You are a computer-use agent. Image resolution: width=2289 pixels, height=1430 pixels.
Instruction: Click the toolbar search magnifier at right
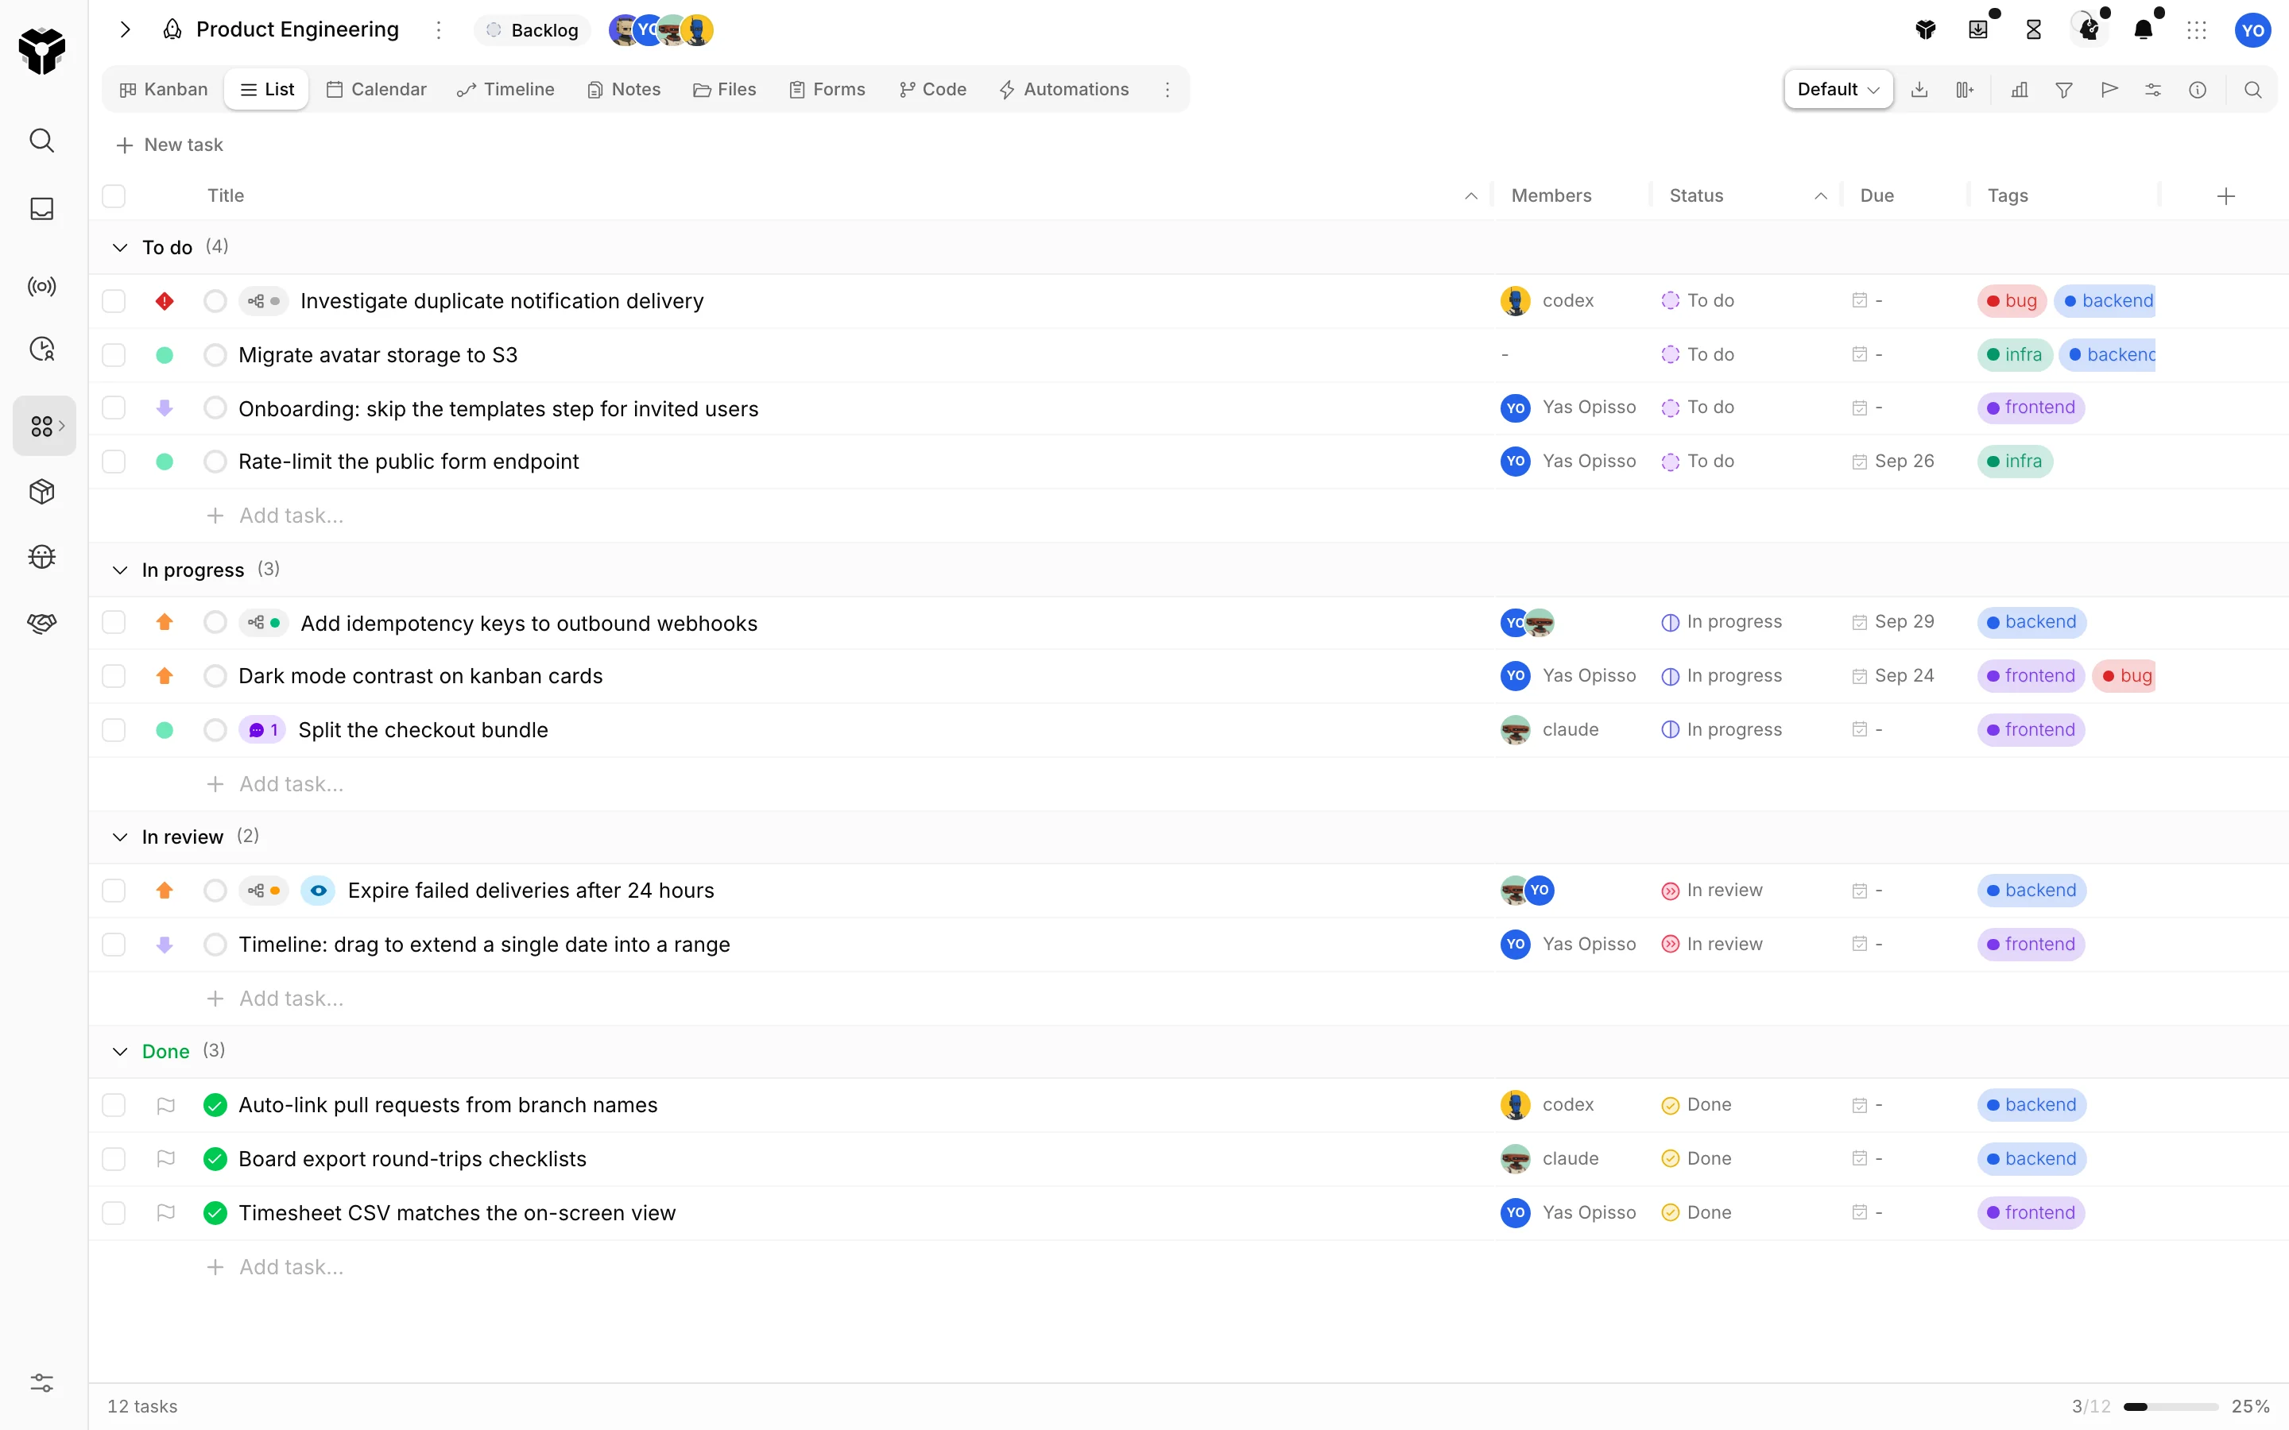[2252, 90]
